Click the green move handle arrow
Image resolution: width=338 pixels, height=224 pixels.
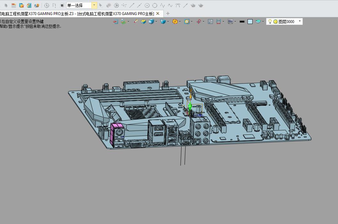coord(190,106)
